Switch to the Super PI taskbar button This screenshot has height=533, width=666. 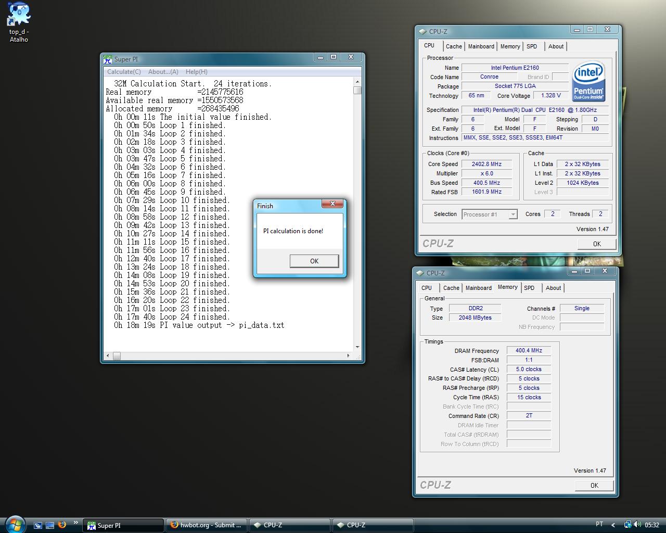(123, 525)
